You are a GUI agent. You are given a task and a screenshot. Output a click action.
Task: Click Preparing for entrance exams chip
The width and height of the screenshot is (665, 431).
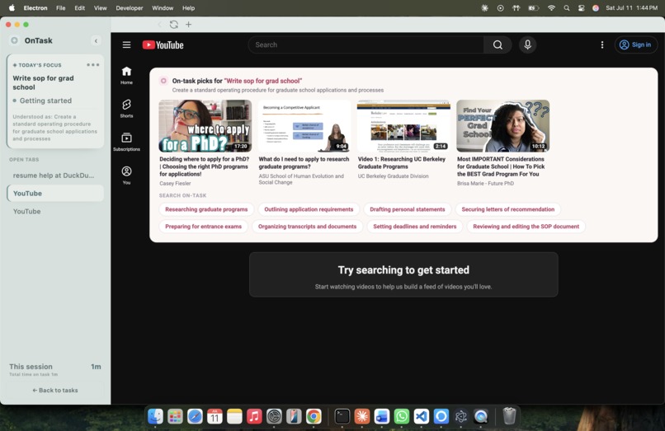coord(203,227)
